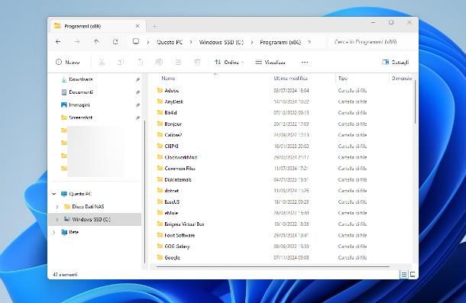The image size is (466, 303).
Task: Click the pin icon next to Screenshot
Action: pos(138,118)
